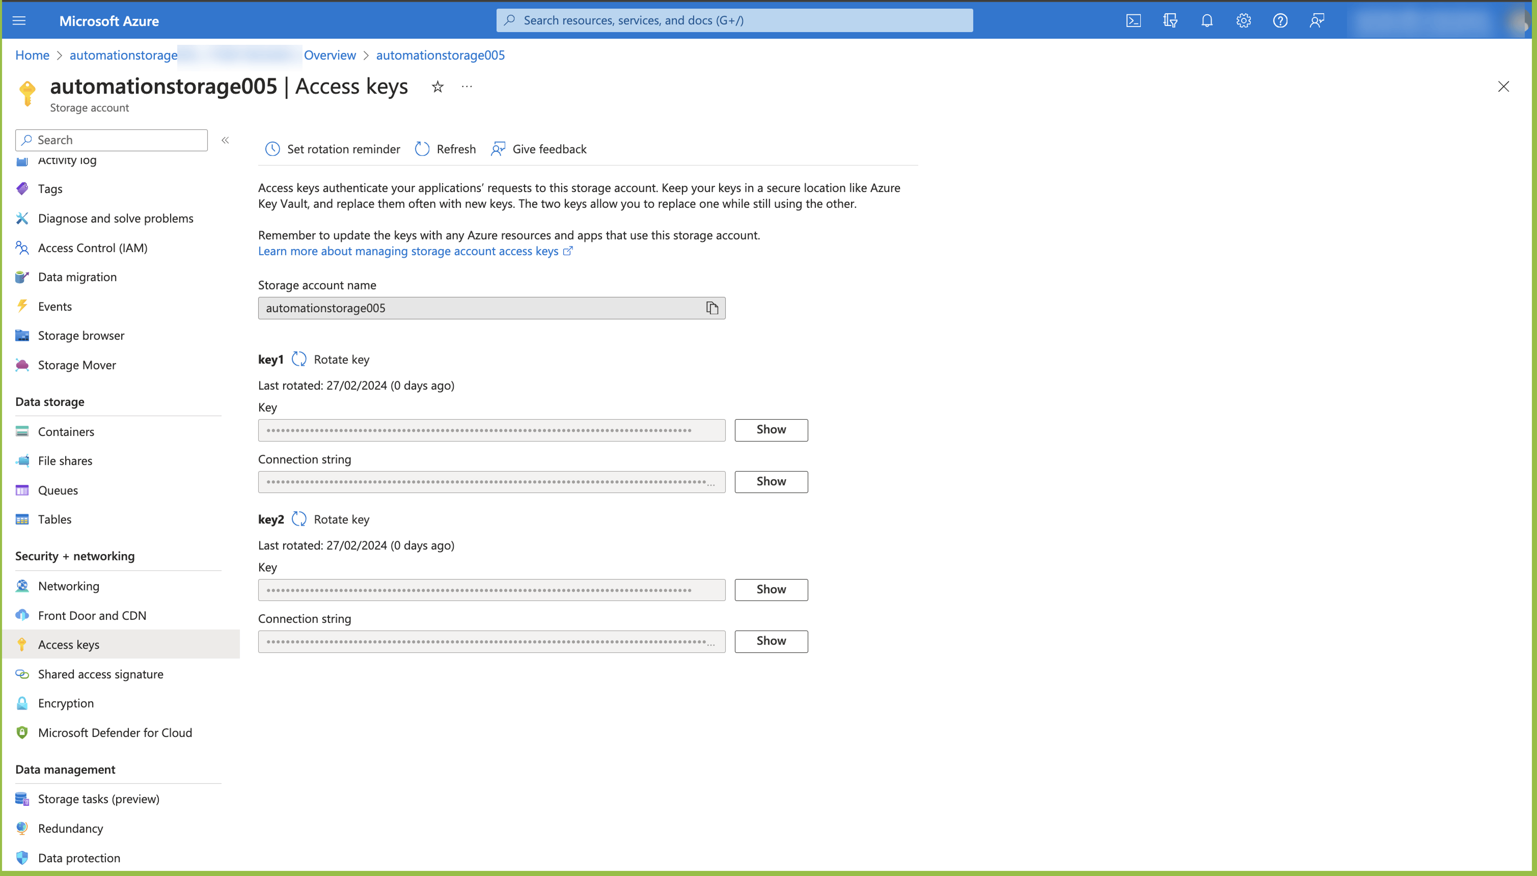Viewport: 1537px width, 876px height.
Task: Show the key1 key value
Action: 771,430
